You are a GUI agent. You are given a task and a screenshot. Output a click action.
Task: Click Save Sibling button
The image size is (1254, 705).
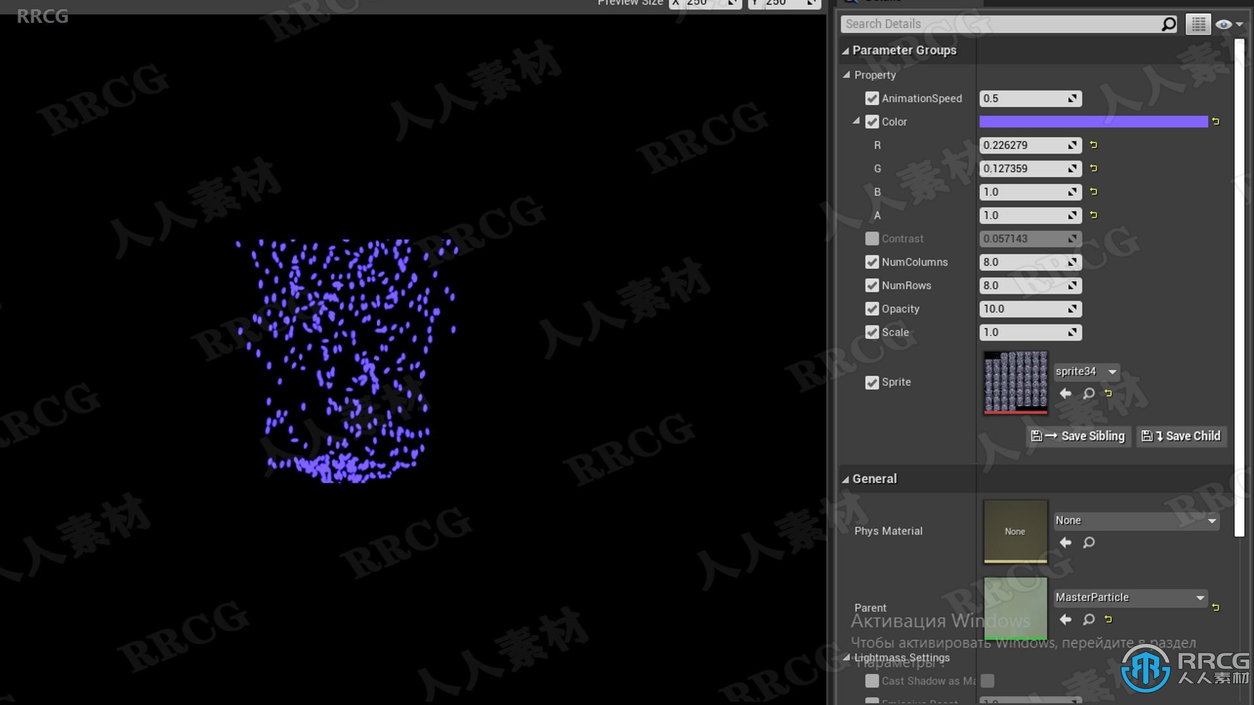1079,435
